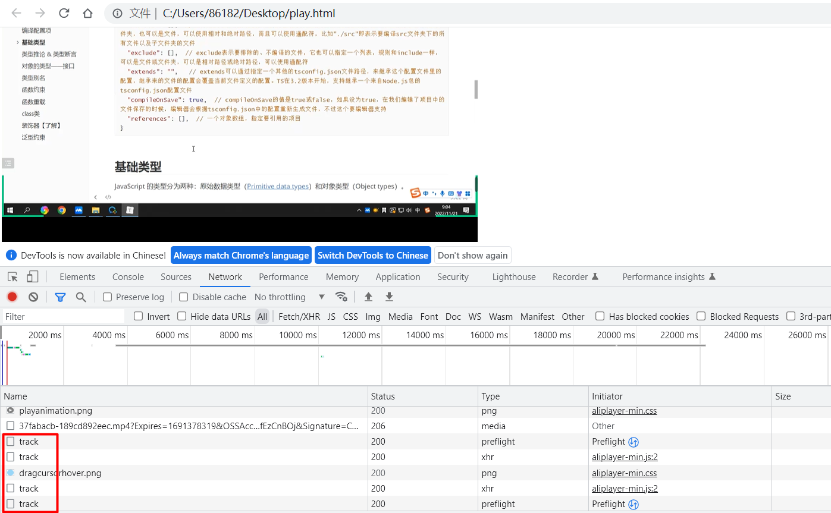The width and height of the screenshot is (831, 513).
Task: Enable the Preserve log checkbox
Action: click(x=107, y=297)
